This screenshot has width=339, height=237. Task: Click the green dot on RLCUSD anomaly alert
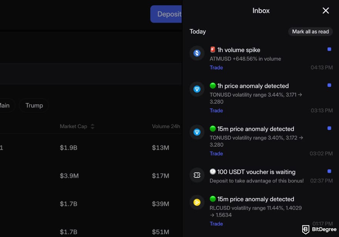pos(213,199)
